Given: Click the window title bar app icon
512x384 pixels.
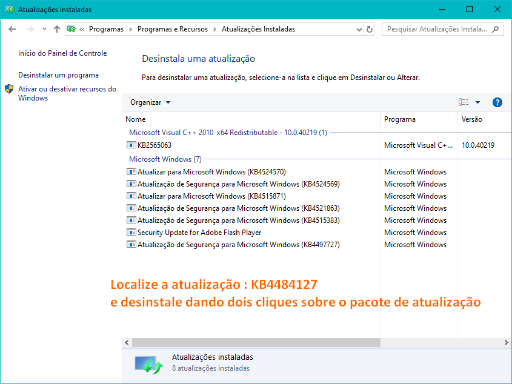Looking at the screenshot, I should (10, 10).
